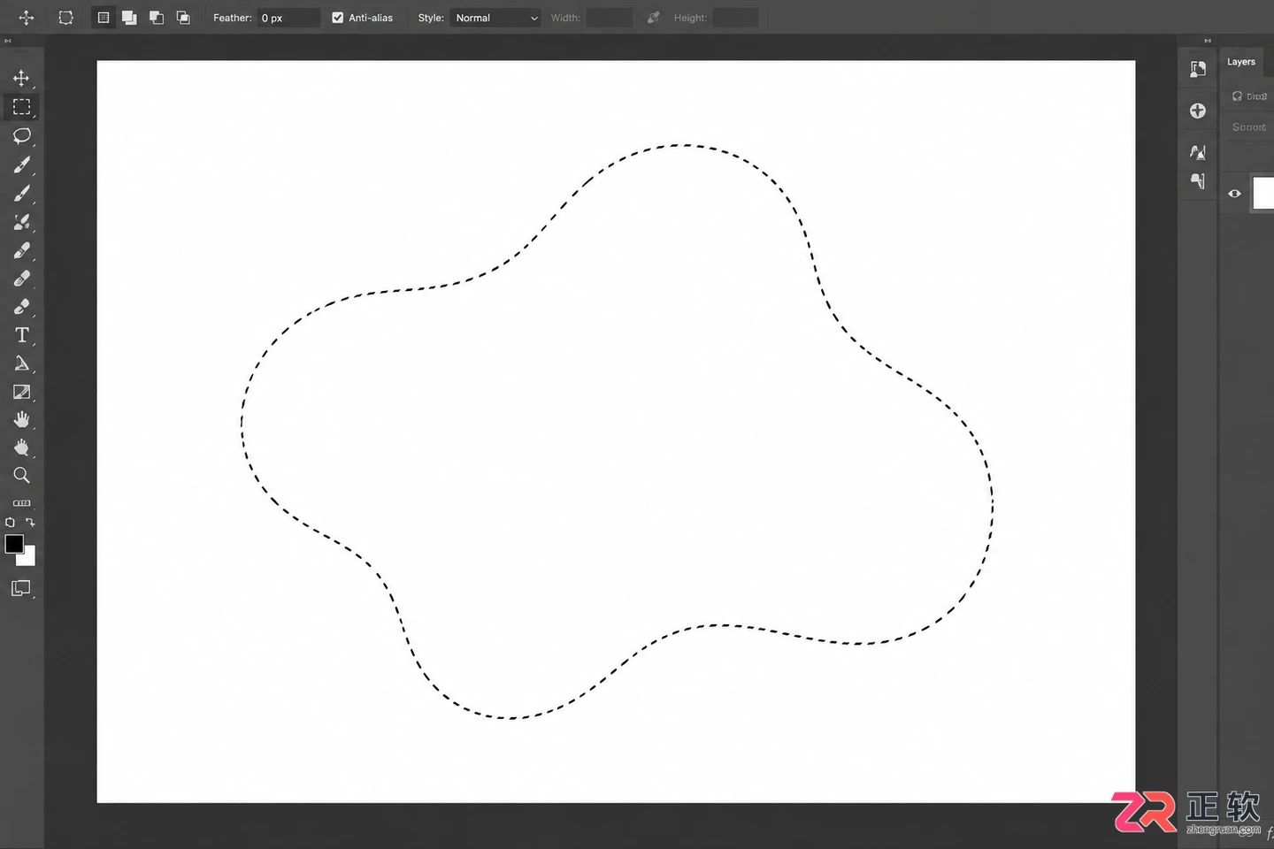
Task: Activate the Hand tool
Action: pos(21,419)
